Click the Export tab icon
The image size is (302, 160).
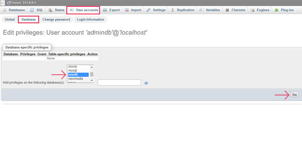(x=105, y=10)
